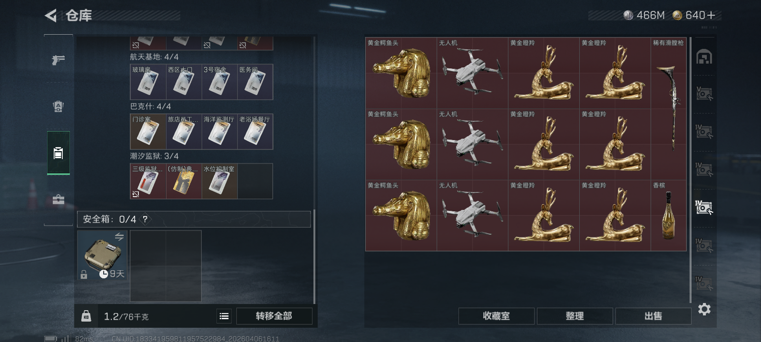
Task: Click the 转移全部 button
Action: click(x=274, y=316)
